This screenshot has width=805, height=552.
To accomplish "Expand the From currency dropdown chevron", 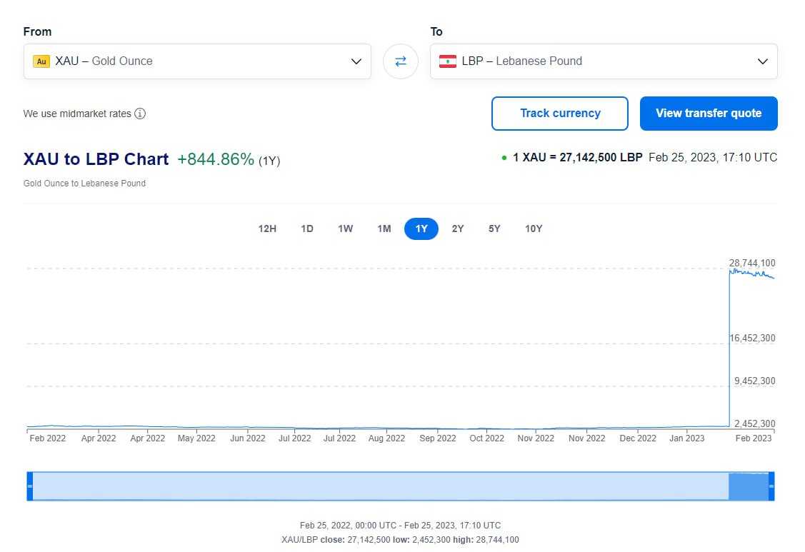I will point(356,61).
